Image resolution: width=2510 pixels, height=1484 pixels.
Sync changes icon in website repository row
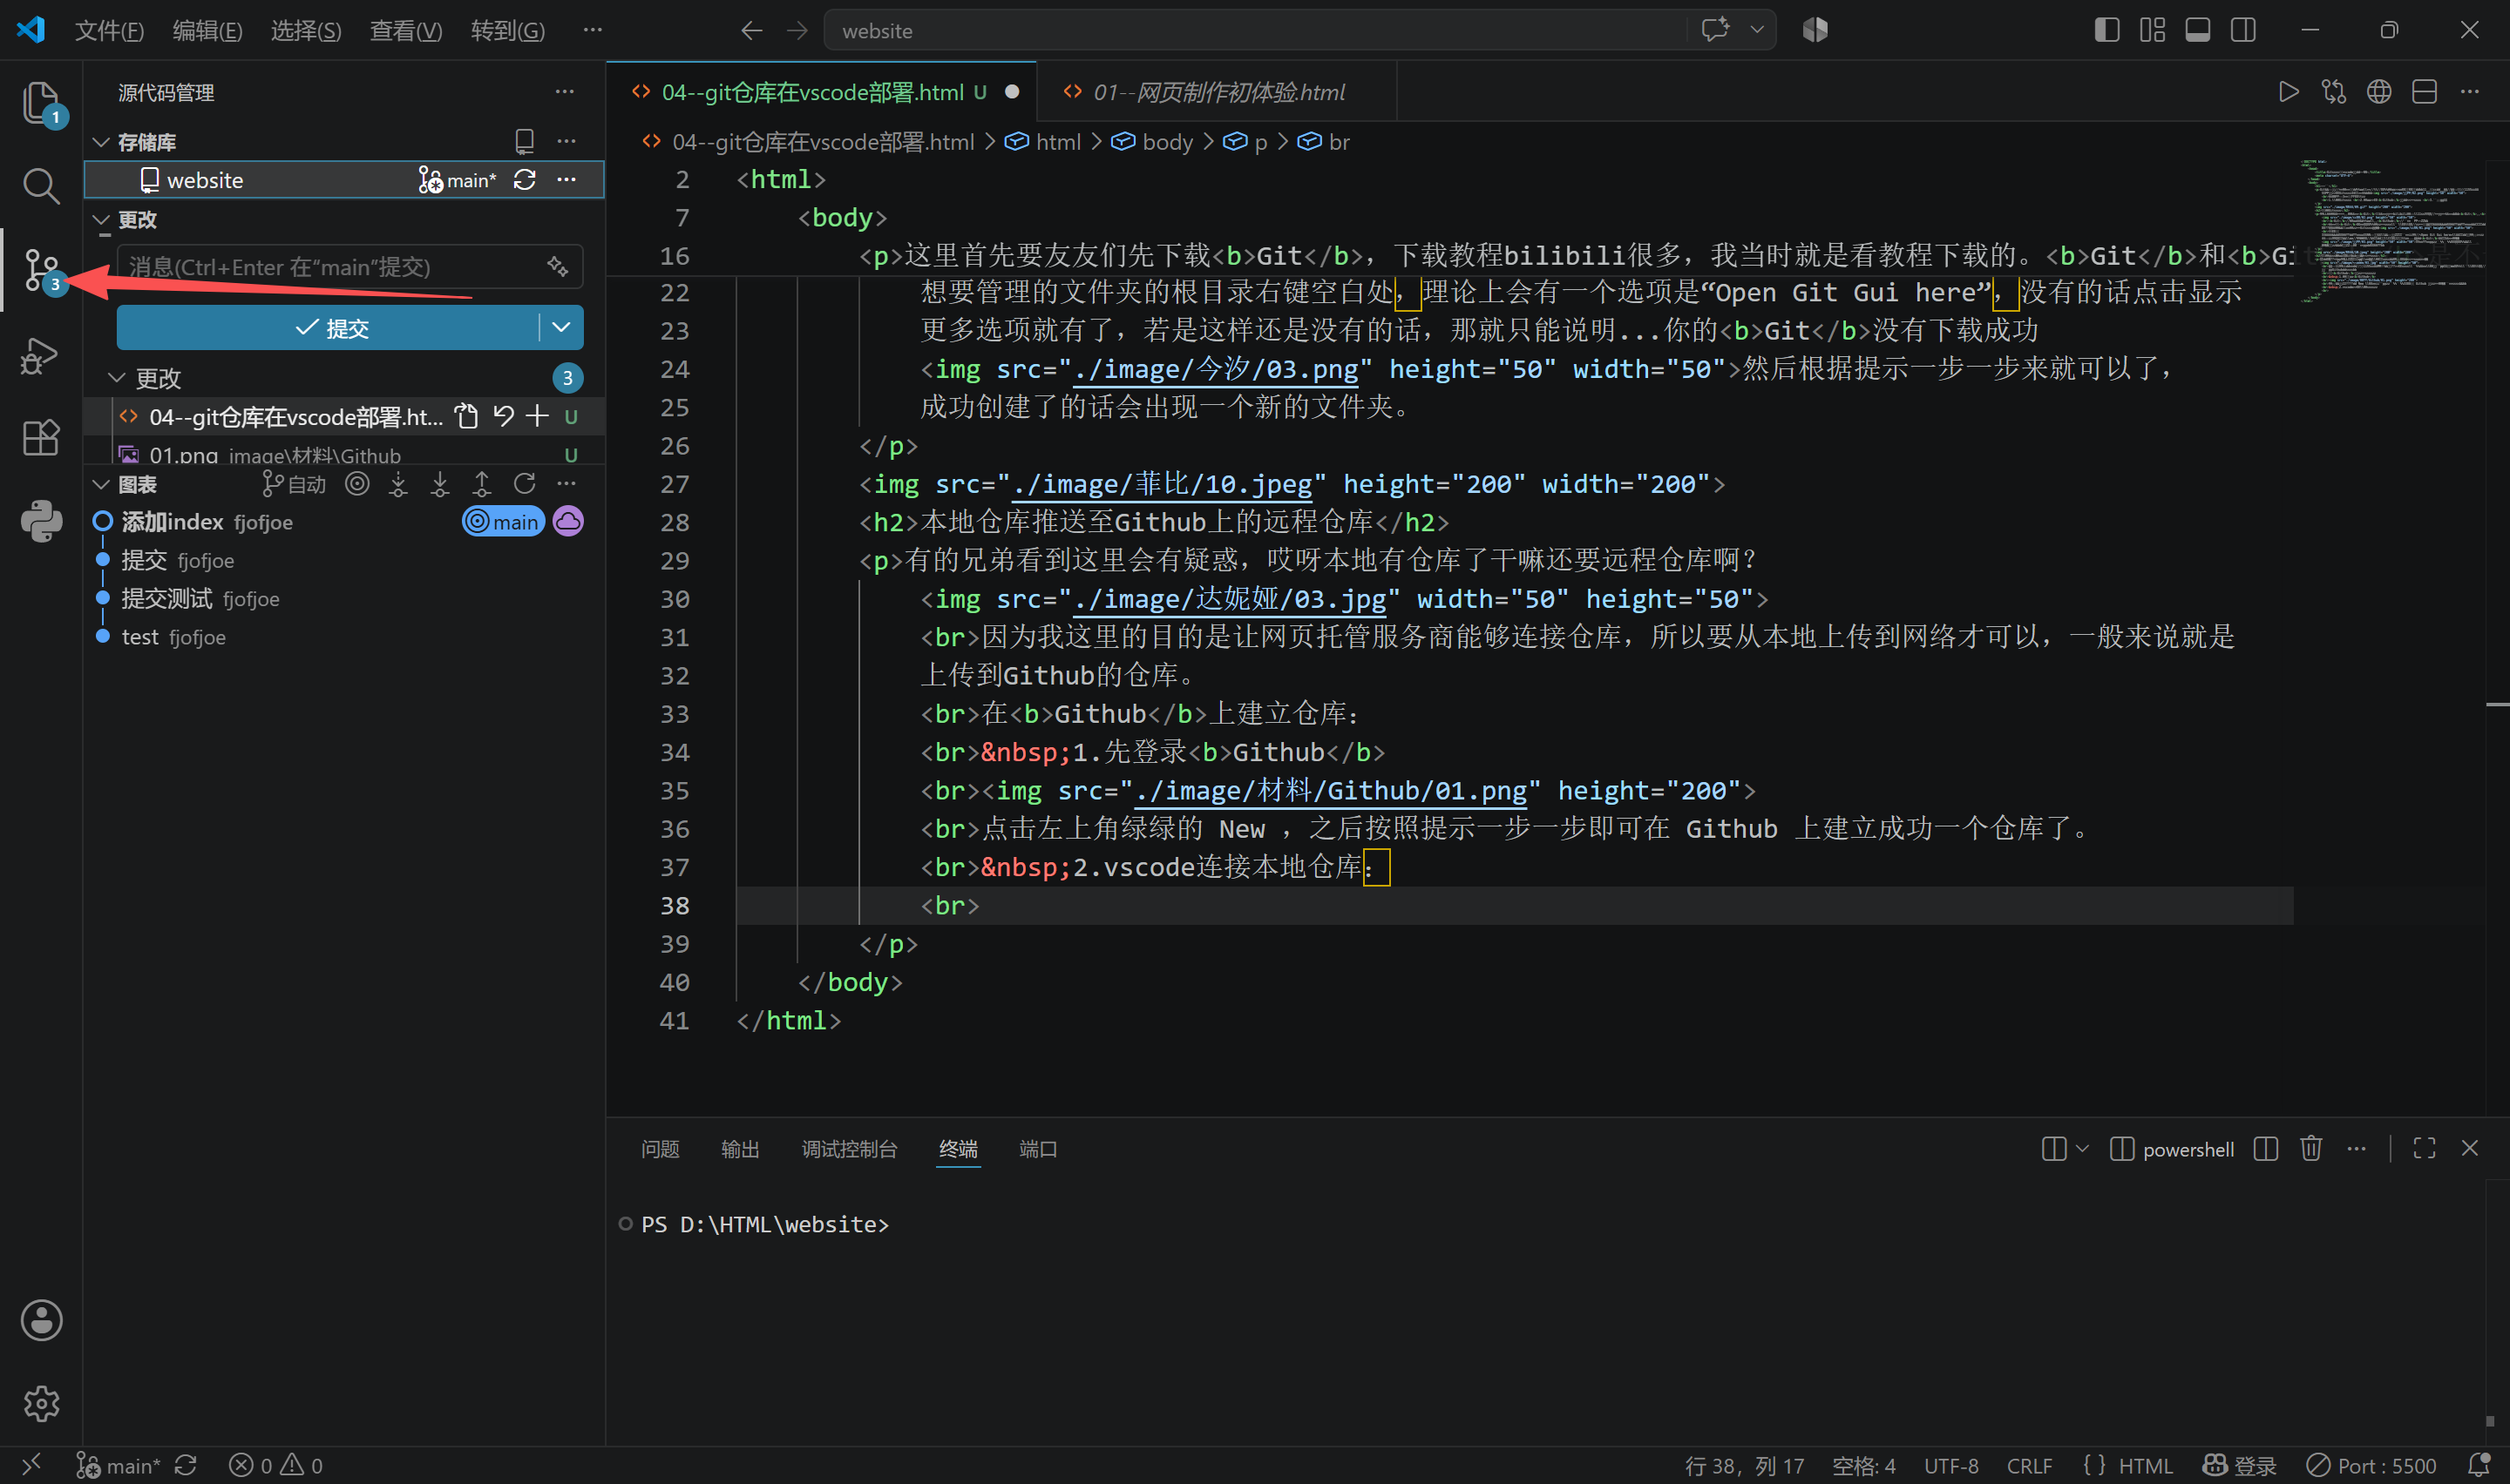tap(526, 180)
